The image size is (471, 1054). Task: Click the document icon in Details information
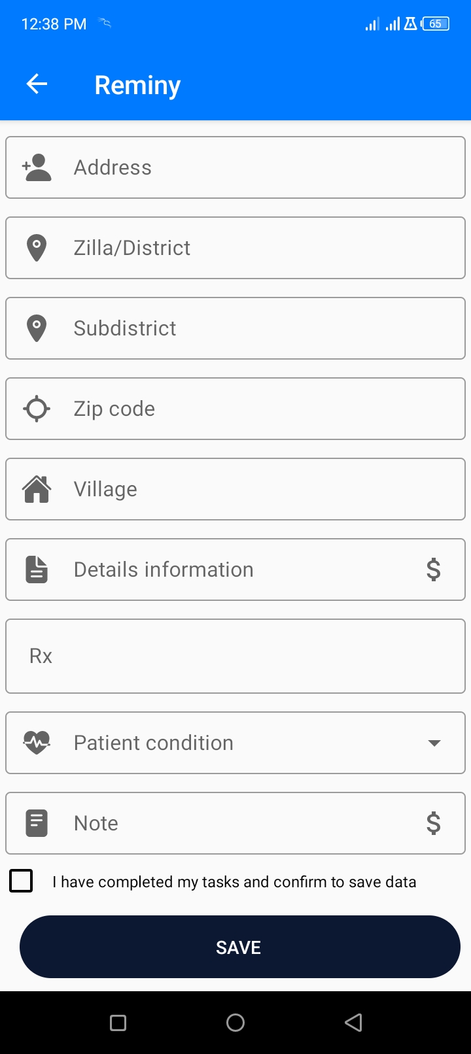[37, 569]
